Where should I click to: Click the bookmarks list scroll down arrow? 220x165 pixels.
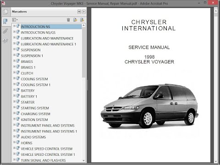(x=83, y=160)
